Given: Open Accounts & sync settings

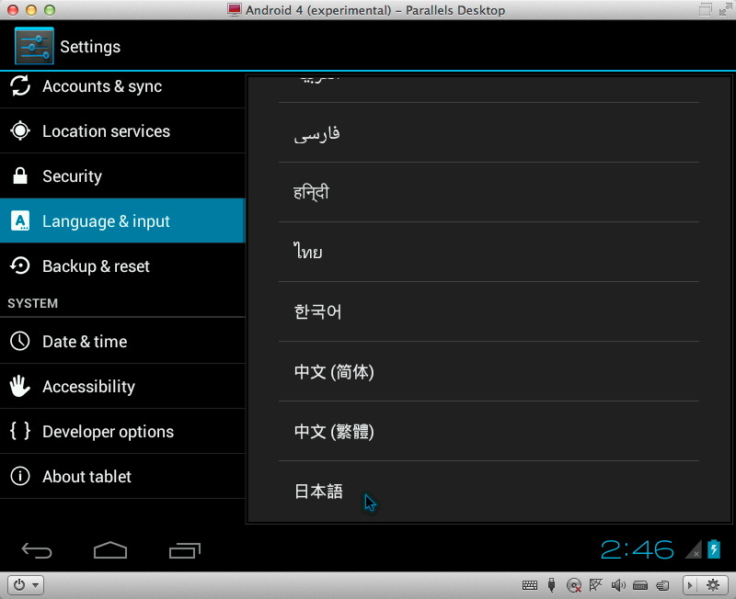Looking at the screenshot, I should (123, 86).
